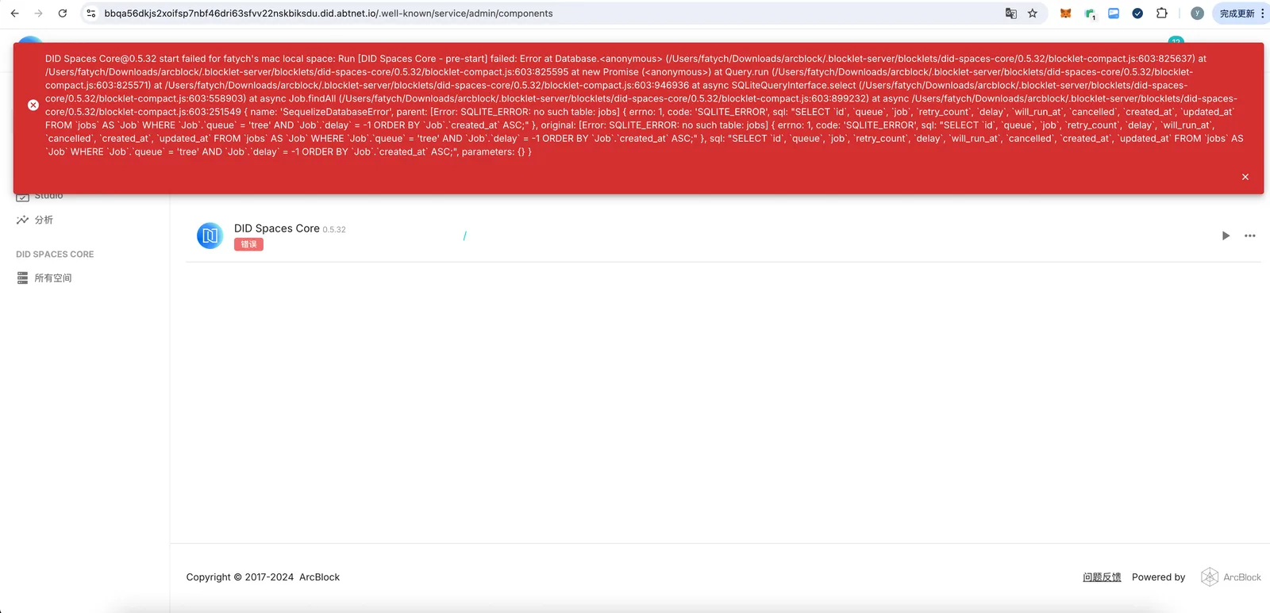Screen dimensions: 1270x613
Task: Open the DID Spaces Core more-actions menu
Action: coord(1250,236)
